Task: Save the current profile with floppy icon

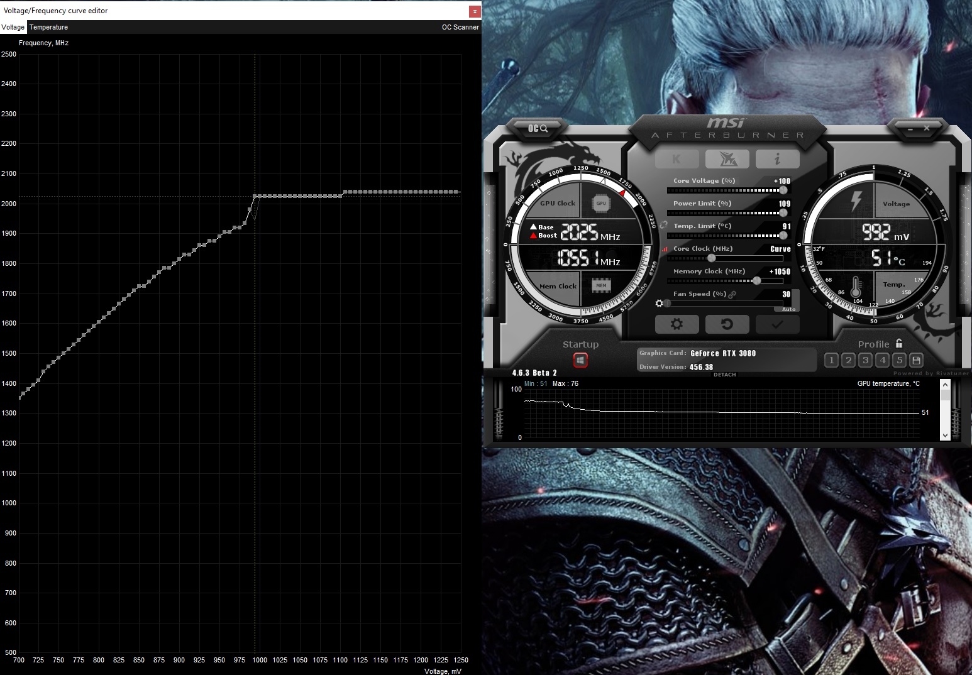Action: [x=916, y=360]
